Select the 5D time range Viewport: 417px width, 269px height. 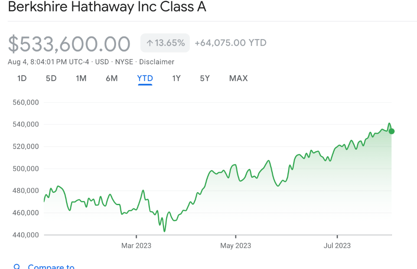coord(51,78)
